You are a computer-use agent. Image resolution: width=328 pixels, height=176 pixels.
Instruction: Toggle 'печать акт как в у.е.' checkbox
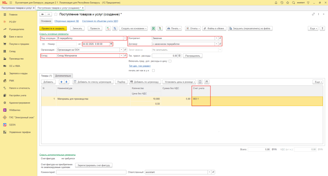tap(153, 70)
